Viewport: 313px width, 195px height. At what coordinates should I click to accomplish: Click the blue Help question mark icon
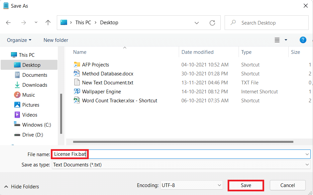(303, 40)
